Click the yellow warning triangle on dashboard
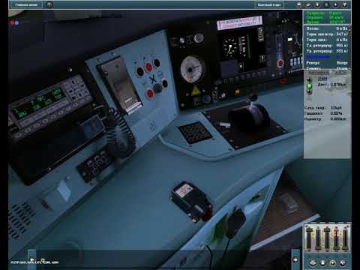The image size is (360, 270). 196,91
